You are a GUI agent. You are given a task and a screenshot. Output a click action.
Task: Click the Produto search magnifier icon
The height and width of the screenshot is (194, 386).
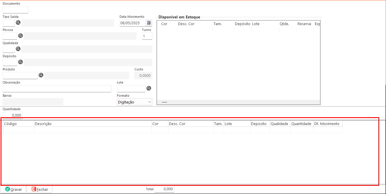point(41,75)
